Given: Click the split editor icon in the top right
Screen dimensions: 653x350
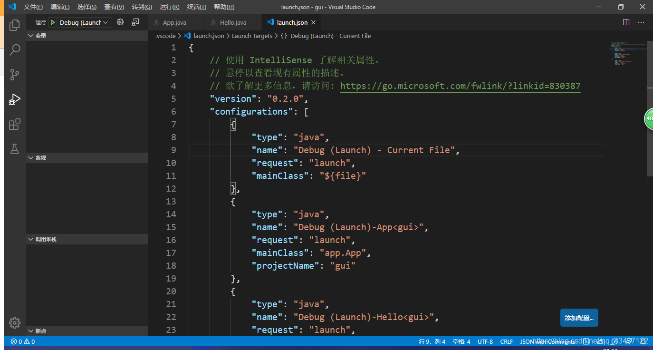Looking at the screenshot, I should (626, 22).
